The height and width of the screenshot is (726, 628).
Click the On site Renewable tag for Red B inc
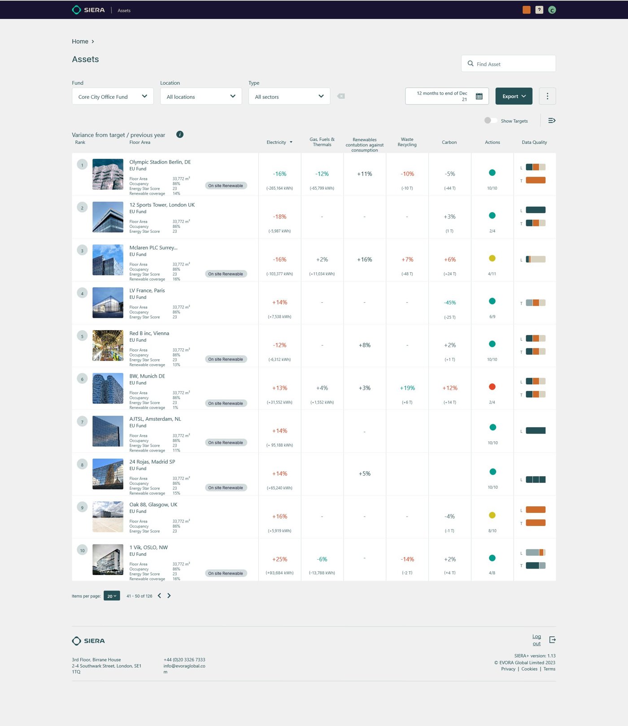pyautogui.click(x=226, y=359)
